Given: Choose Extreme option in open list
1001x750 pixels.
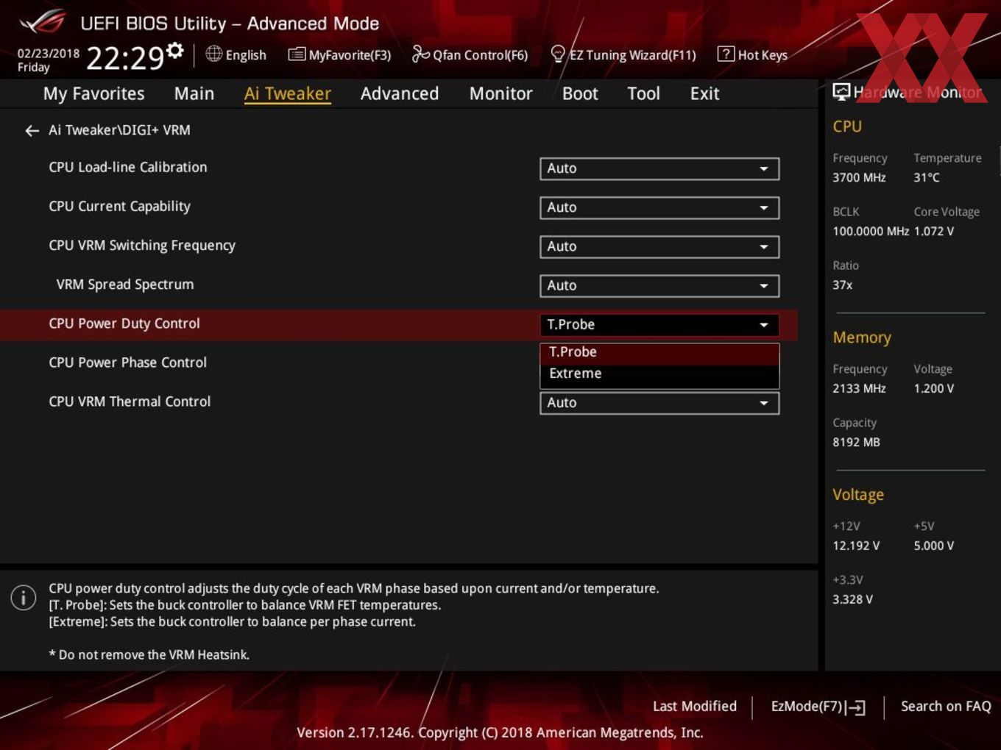Looking at the screenshot, I should [x=659, y=374].
